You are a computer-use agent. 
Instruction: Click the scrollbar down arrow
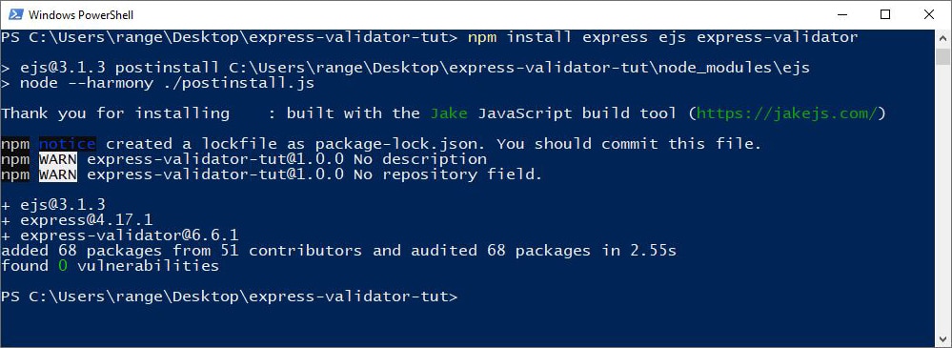[x=942, y=338]
